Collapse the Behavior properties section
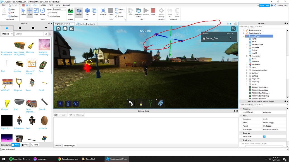Viewport: 289px width, 162px height. (241, 133)
